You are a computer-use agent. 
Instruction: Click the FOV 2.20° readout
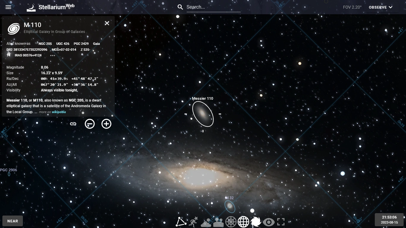(352, 7)
